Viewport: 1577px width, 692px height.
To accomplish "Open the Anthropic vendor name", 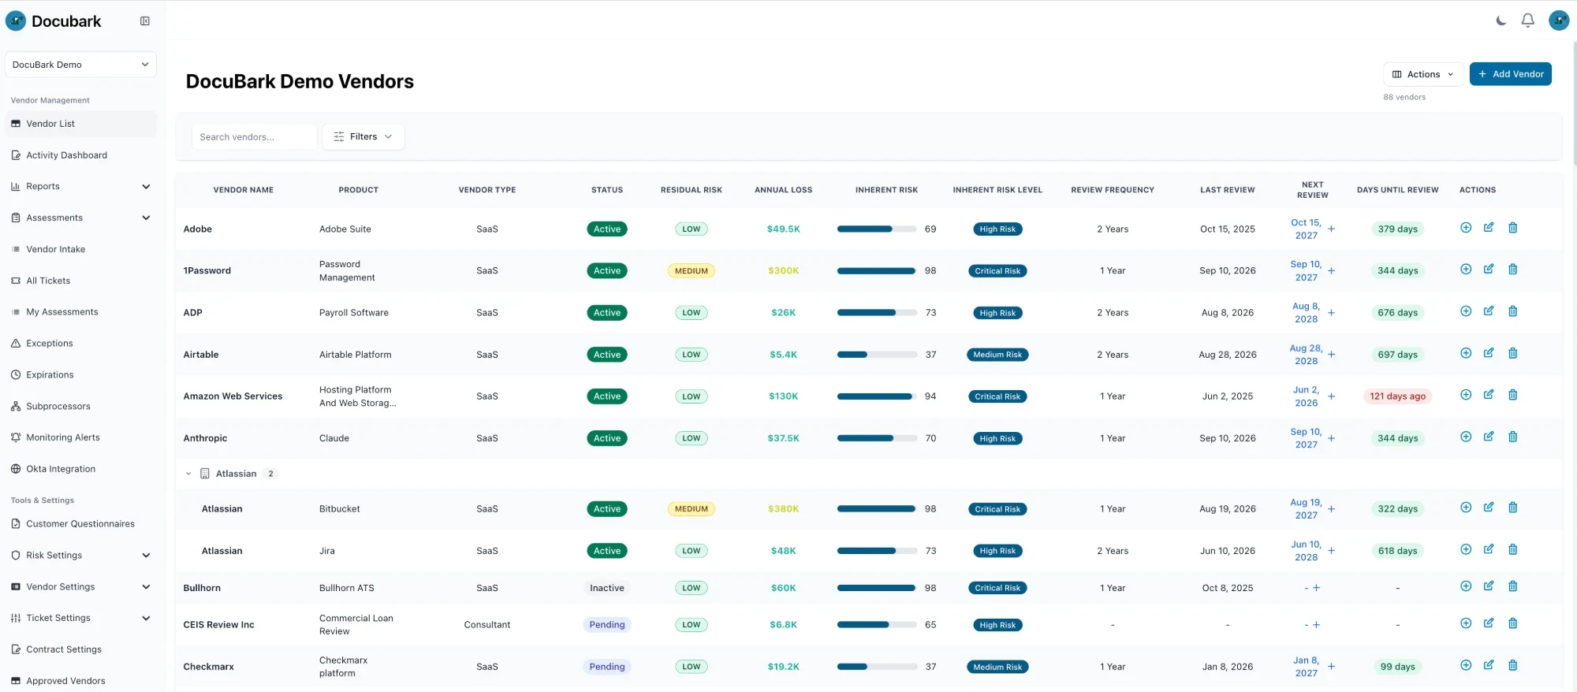I will [x=205, y=438].
